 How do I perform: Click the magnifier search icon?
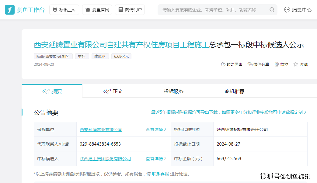272,10
